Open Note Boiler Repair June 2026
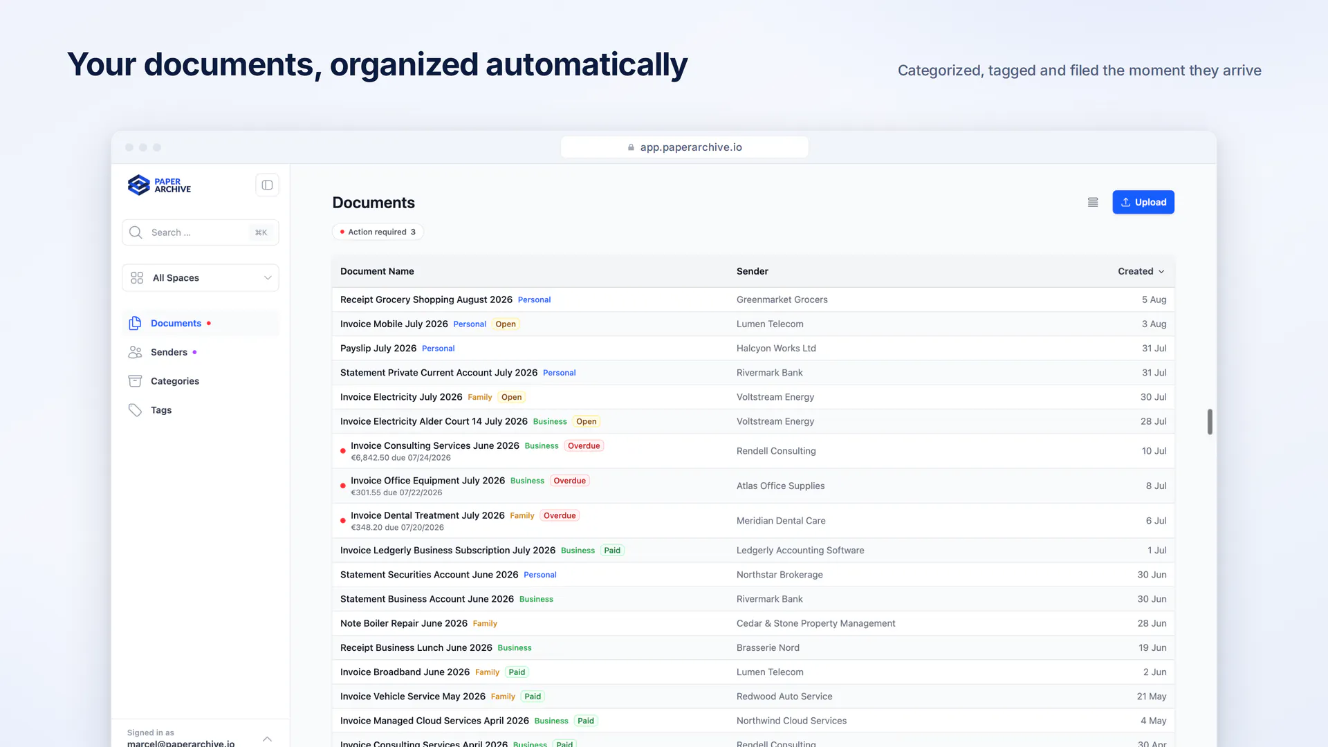 tap(404, 624)
